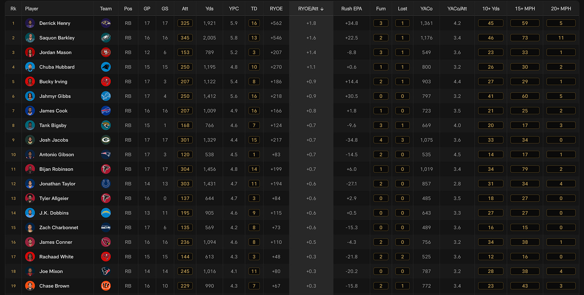This screenshot has width=584, height=295.
Task: Click the Bills logo in James Cook's row
Action: [x=106, y=111]
